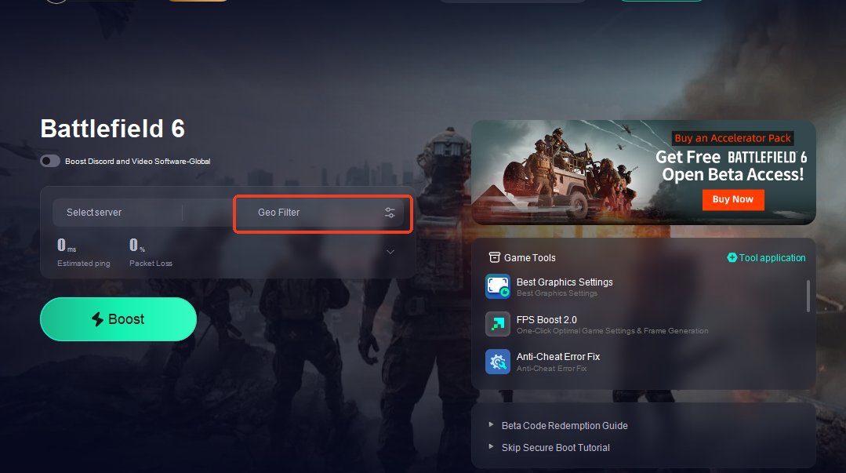Click 'One-Click Optimal Game Settings & Frame Generation' text
The image size is (846, 473).
pos(612,330)
